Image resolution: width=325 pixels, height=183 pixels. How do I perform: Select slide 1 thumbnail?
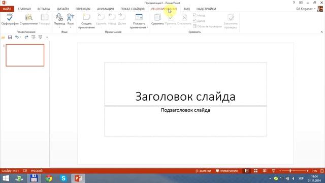(x=25, y=55)
